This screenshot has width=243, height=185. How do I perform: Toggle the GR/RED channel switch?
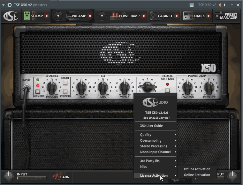[x=37, y=92]
